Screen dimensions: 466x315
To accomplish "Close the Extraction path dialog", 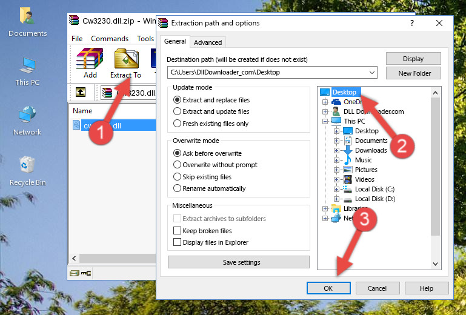I will pos(439,23).
